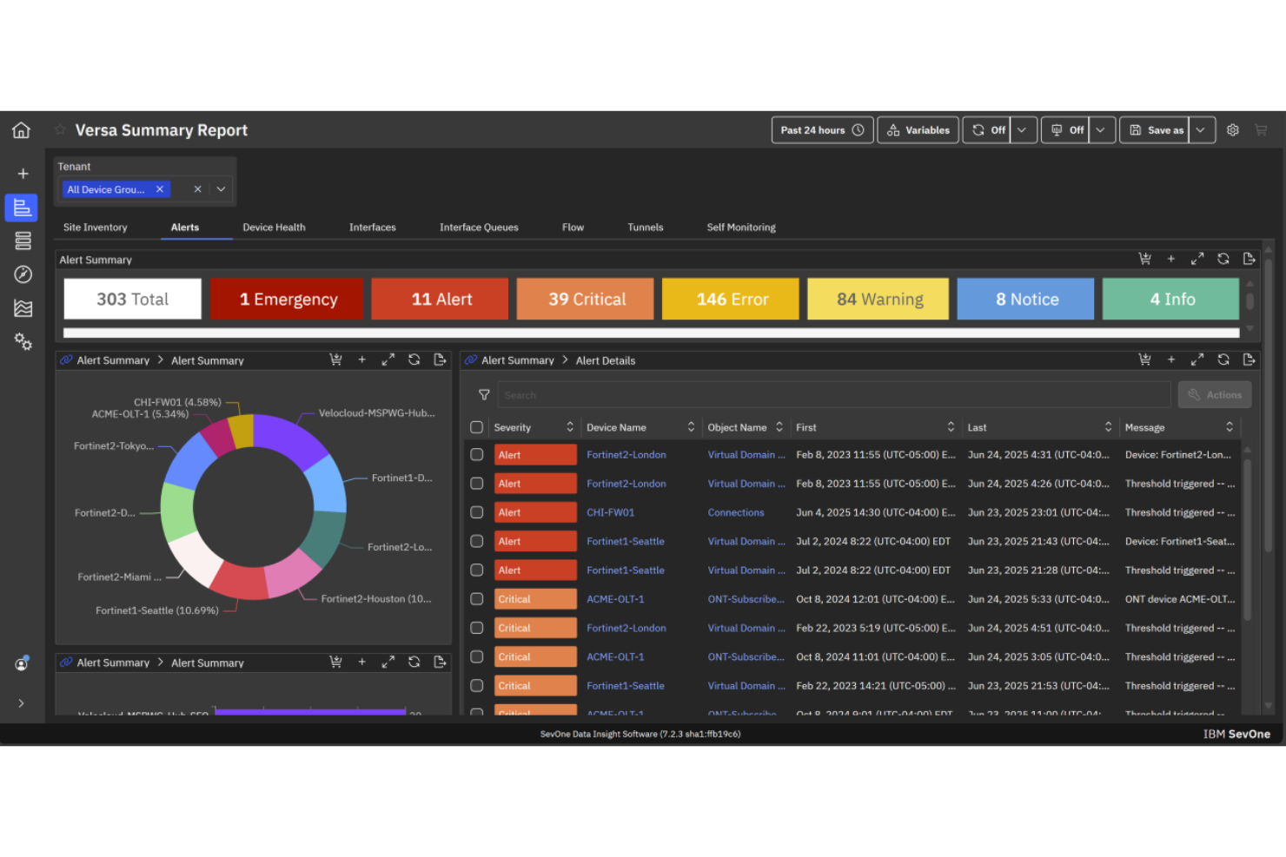
Task: Add donut chart widget to cart
Action: [335, 359]
